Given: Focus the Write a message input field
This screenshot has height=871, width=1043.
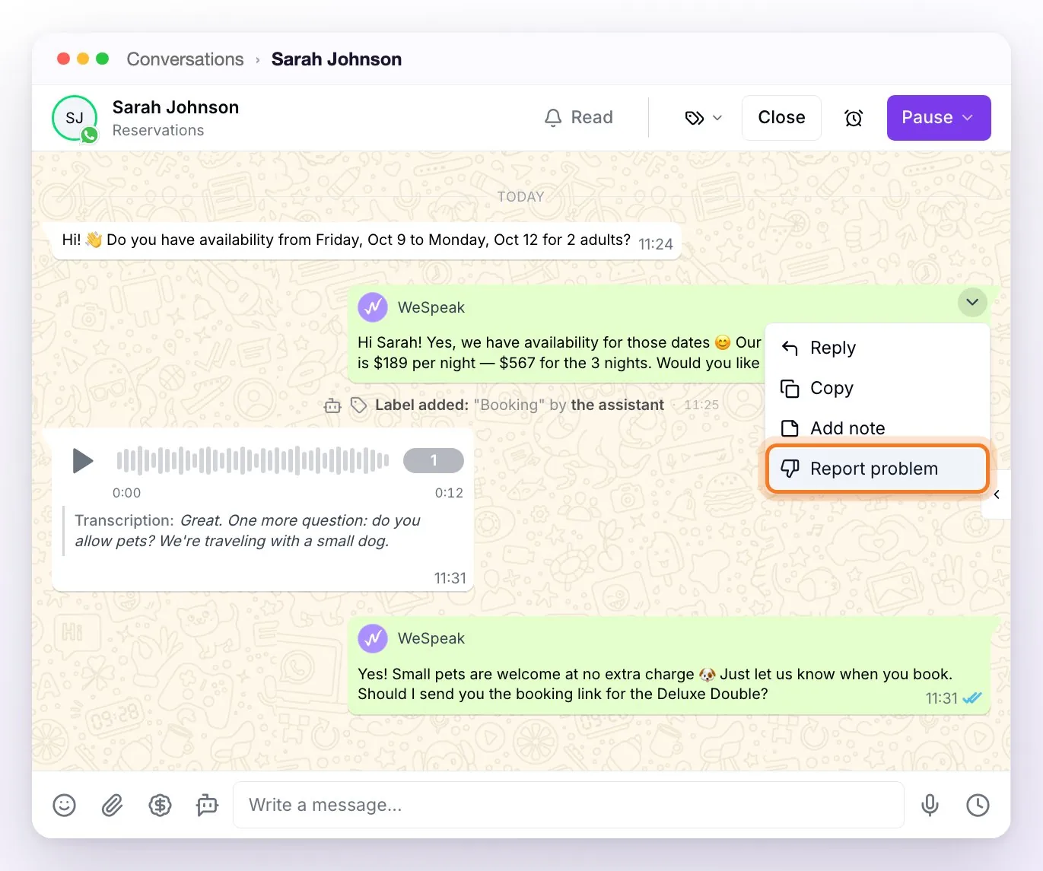Looking at the screenshot, I should point(568,805).
